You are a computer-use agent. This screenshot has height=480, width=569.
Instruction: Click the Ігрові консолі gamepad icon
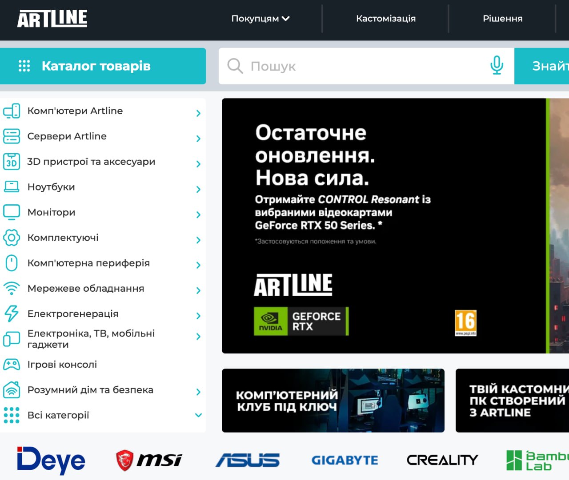12,365
